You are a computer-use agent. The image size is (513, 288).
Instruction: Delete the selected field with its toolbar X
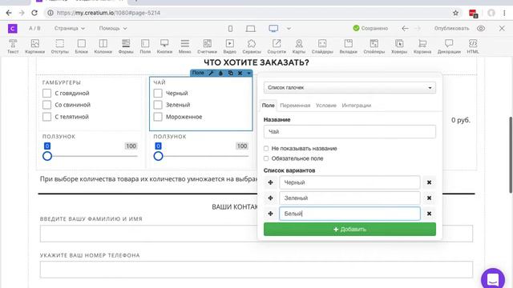click(x=240, y=73)
